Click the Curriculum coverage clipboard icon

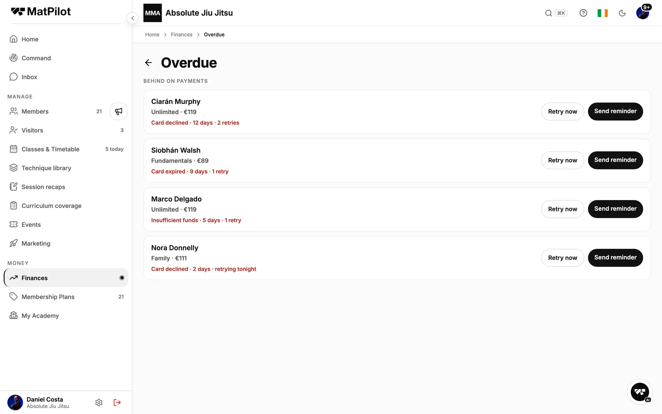tap(14, 206)
